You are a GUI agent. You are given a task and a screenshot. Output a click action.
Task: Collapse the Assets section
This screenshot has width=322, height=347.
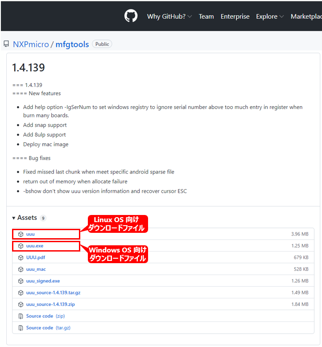coord(24,218)
